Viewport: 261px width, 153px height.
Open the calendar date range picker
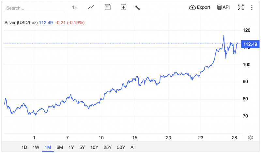(108, 7)
